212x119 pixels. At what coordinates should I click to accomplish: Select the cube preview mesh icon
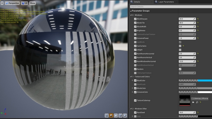[x=121, y=116]
